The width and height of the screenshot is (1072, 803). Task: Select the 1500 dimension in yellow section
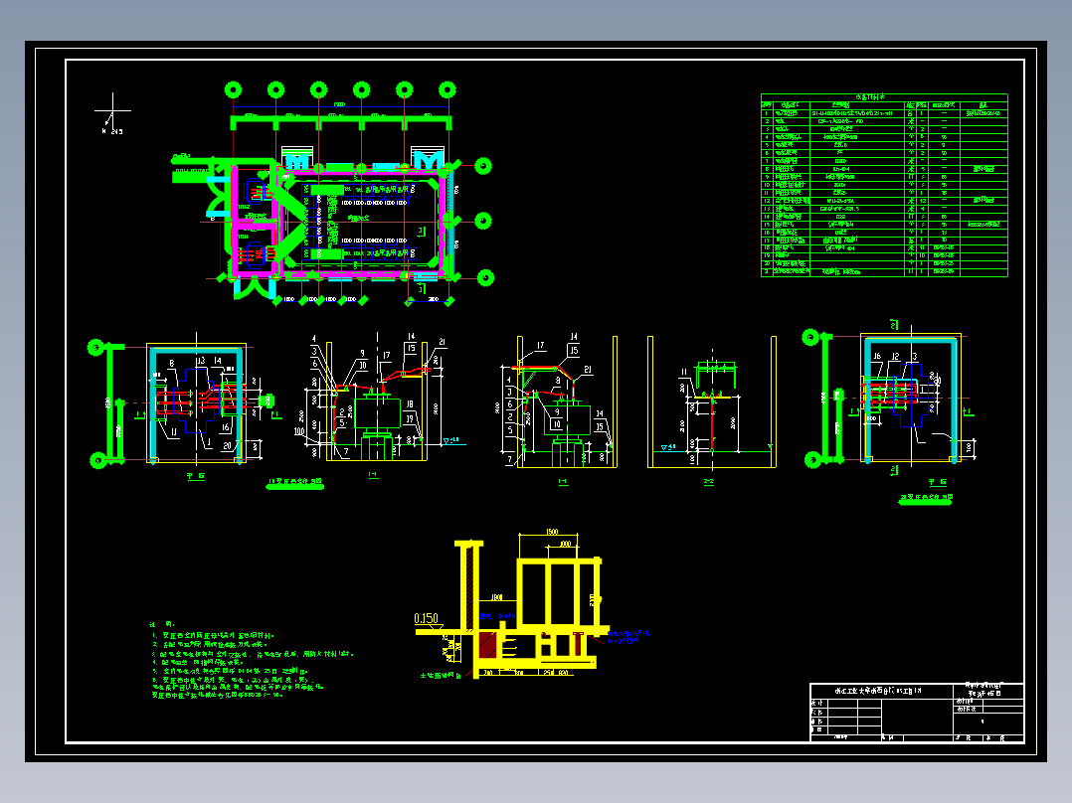[552, 532]
